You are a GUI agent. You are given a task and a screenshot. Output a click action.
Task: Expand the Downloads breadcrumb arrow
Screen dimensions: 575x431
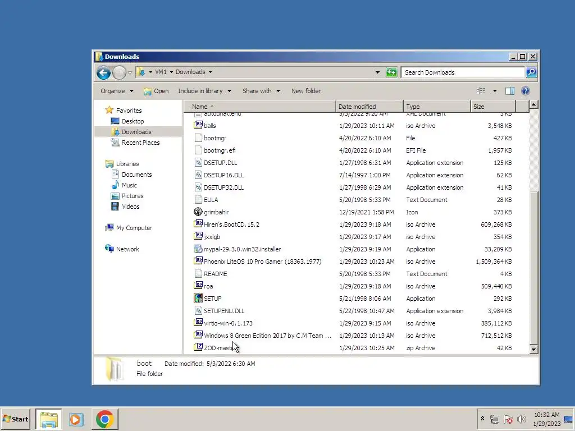[210, 72]
